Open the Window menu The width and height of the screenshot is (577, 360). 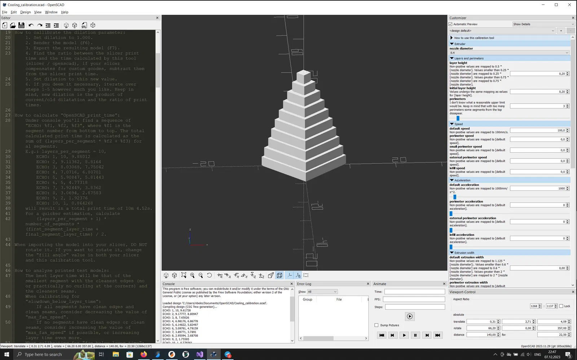(x=51, y=12)
